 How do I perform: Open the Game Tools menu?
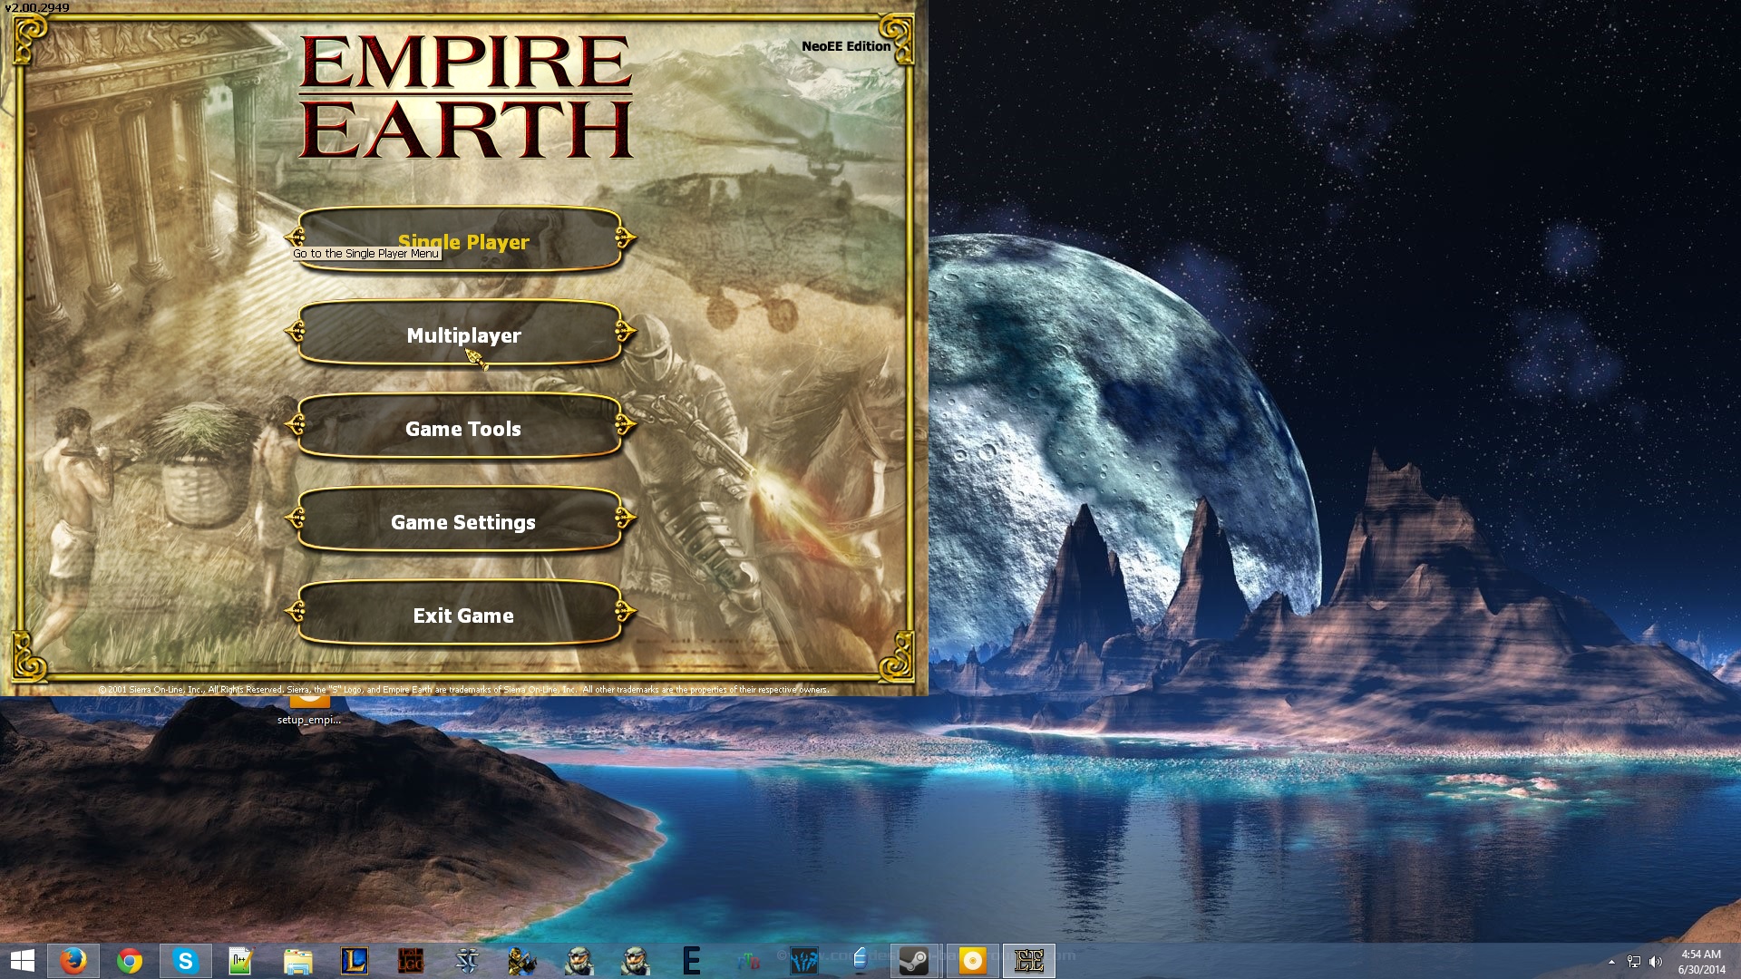(x=462, y=428)
